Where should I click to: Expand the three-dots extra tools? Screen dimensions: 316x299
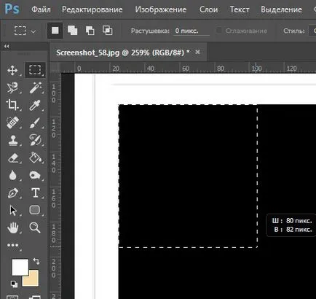12,245
